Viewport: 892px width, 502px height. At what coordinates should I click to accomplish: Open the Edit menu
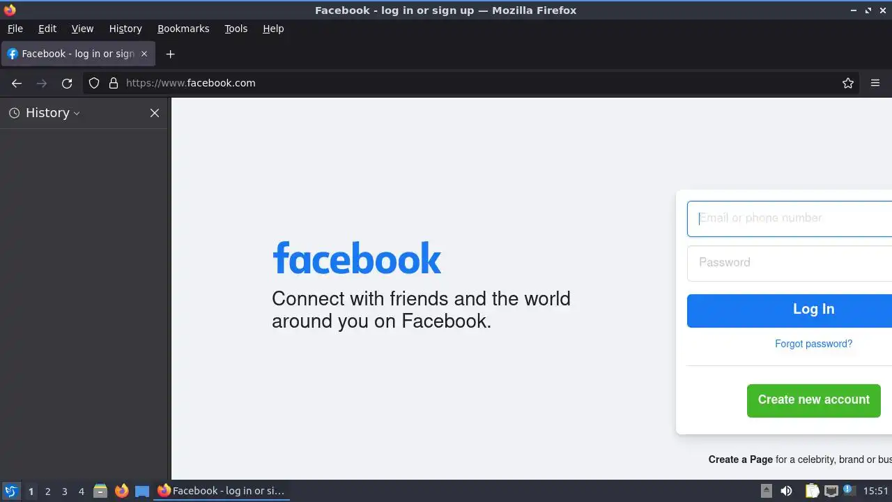(x=47, y=29)
